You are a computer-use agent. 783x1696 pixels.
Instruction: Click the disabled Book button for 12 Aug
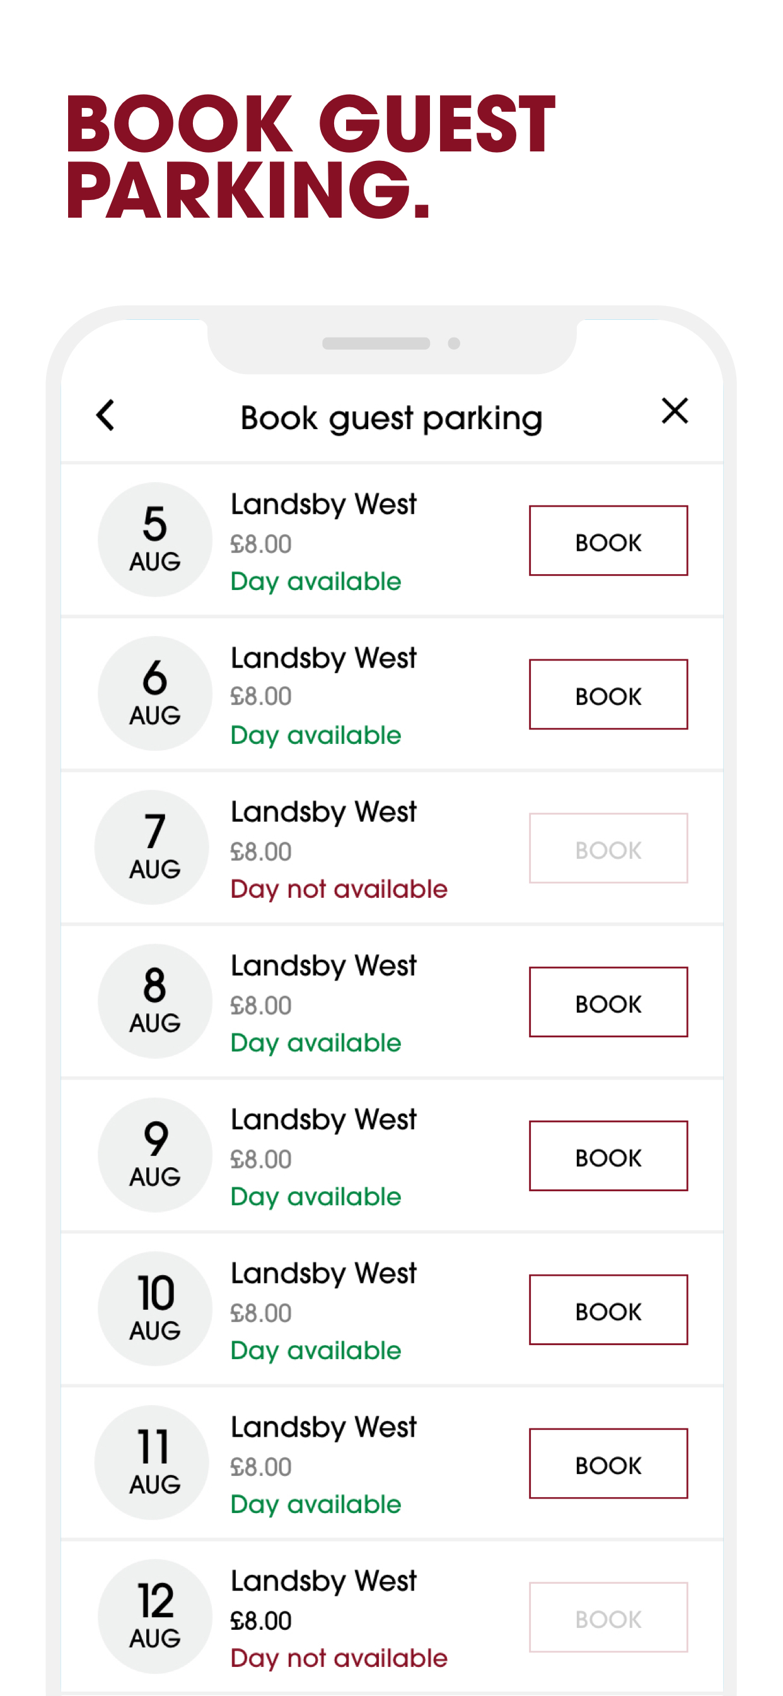click(608, 1618)
